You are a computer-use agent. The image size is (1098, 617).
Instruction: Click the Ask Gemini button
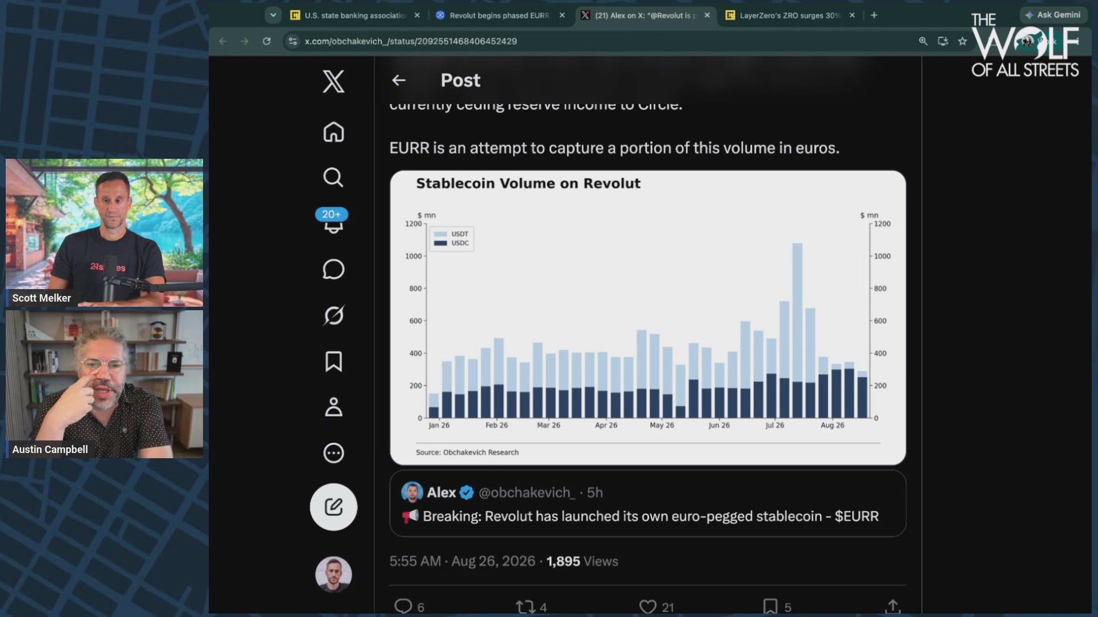click(1053, 15)
